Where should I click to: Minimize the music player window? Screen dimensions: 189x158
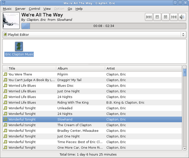pyautogui.click(x=175, y=3)
